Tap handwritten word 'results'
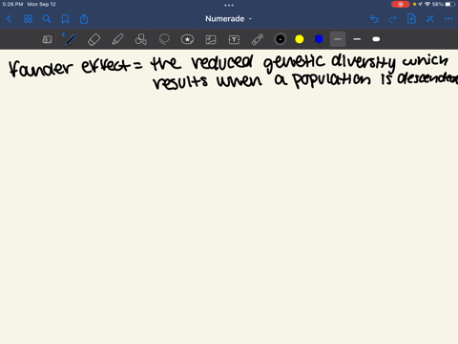This screenshot has width=458, height=344. point(180,82)
